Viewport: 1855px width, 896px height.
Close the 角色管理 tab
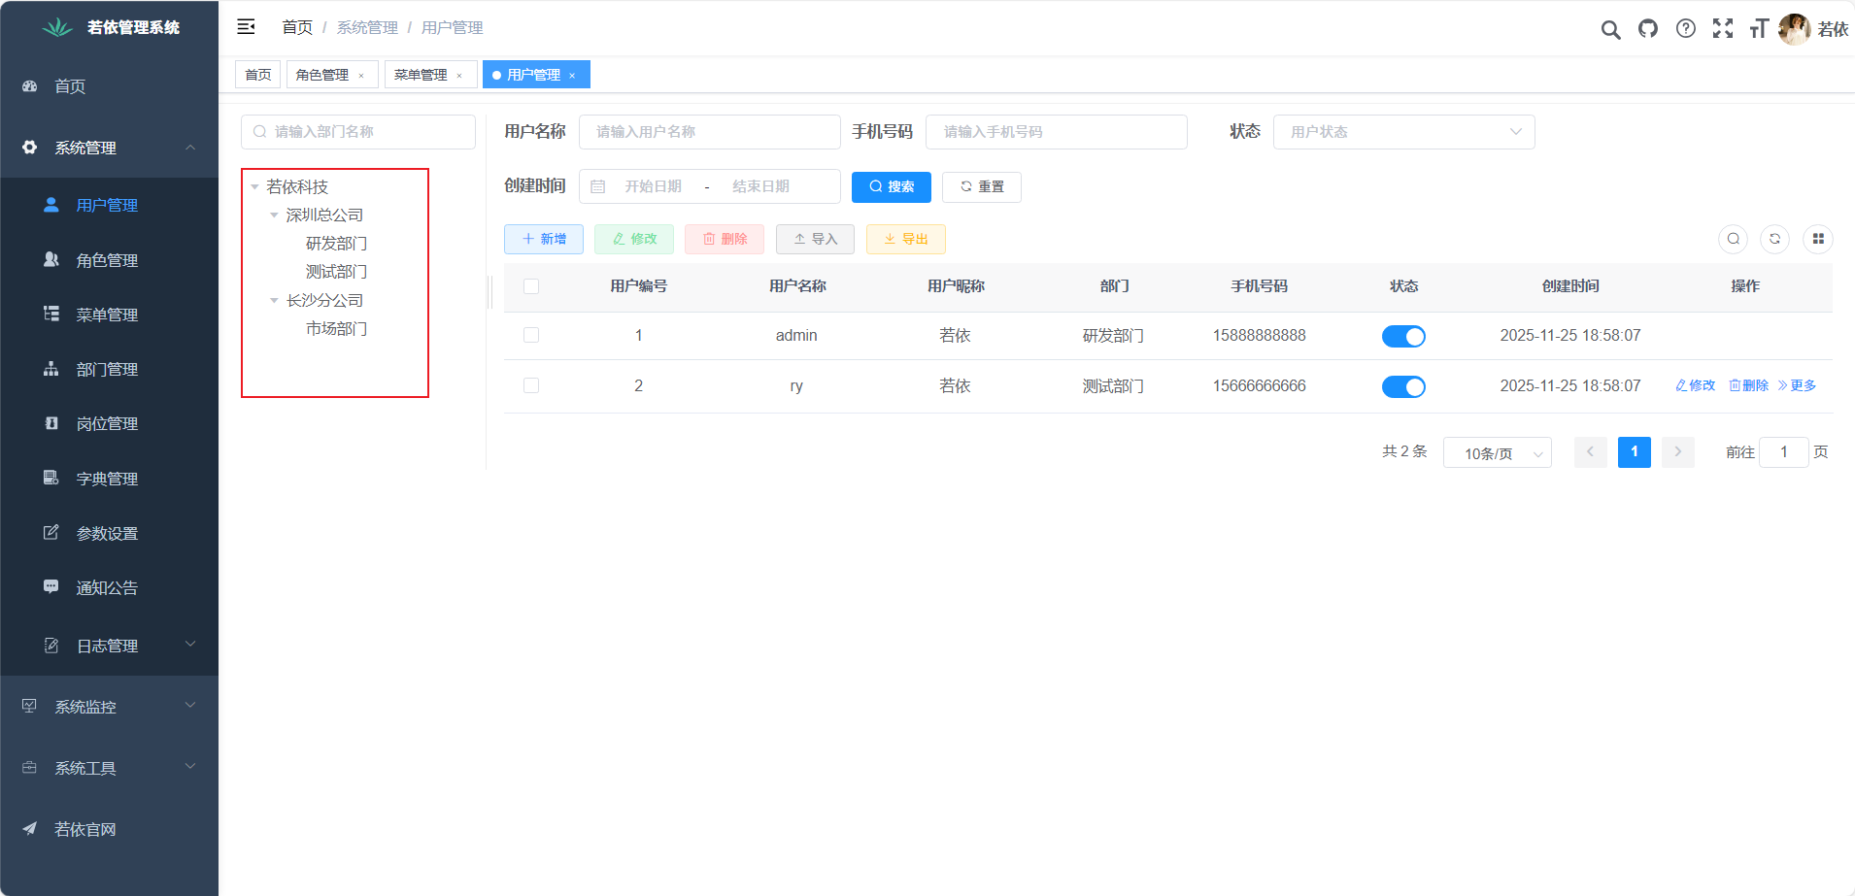coord(361,76)
